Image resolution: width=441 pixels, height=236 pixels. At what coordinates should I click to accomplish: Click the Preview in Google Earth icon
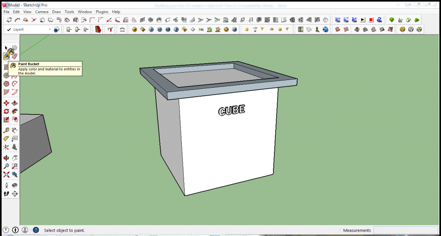tap(326, 29)
